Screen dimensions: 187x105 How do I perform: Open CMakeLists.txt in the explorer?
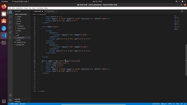tap(21, 42)
